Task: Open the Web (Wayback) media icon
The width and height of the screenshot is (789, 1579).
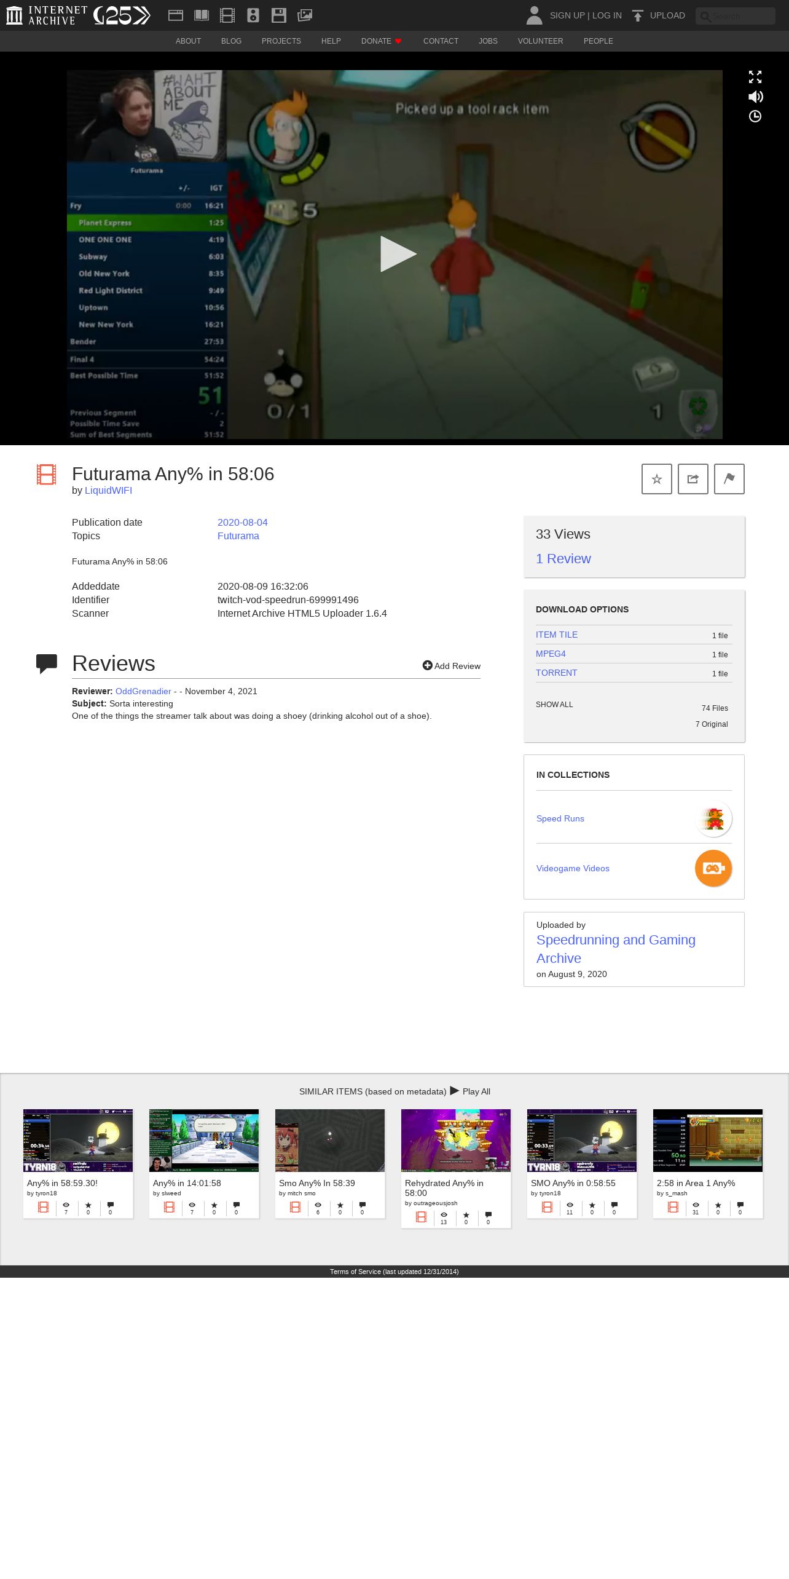Action: [x=176, y=15]
